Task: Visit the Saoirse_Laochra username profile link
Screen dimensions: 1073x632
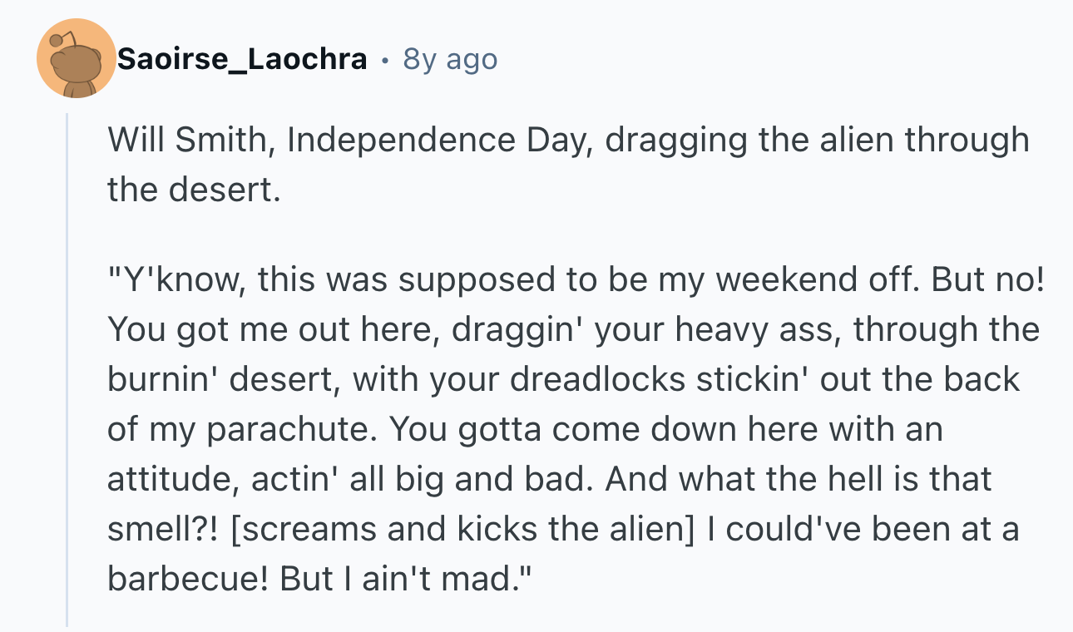Action: (x=242, y=59)
